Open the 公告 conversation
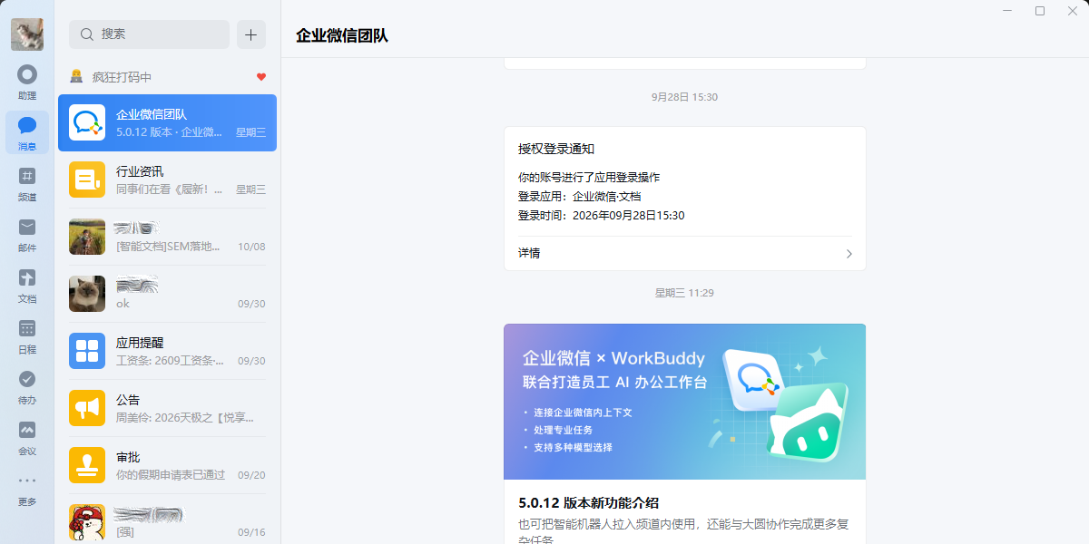The image size is (1089, 544). tap(168, 408)
